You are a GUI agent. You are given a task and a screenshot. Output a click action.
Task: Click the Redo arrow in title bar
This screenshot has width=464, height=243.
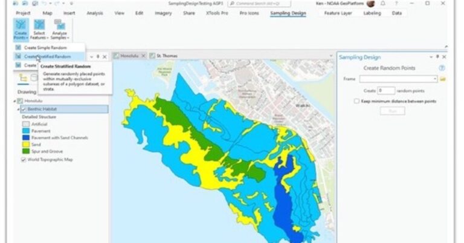click(58, 4)
